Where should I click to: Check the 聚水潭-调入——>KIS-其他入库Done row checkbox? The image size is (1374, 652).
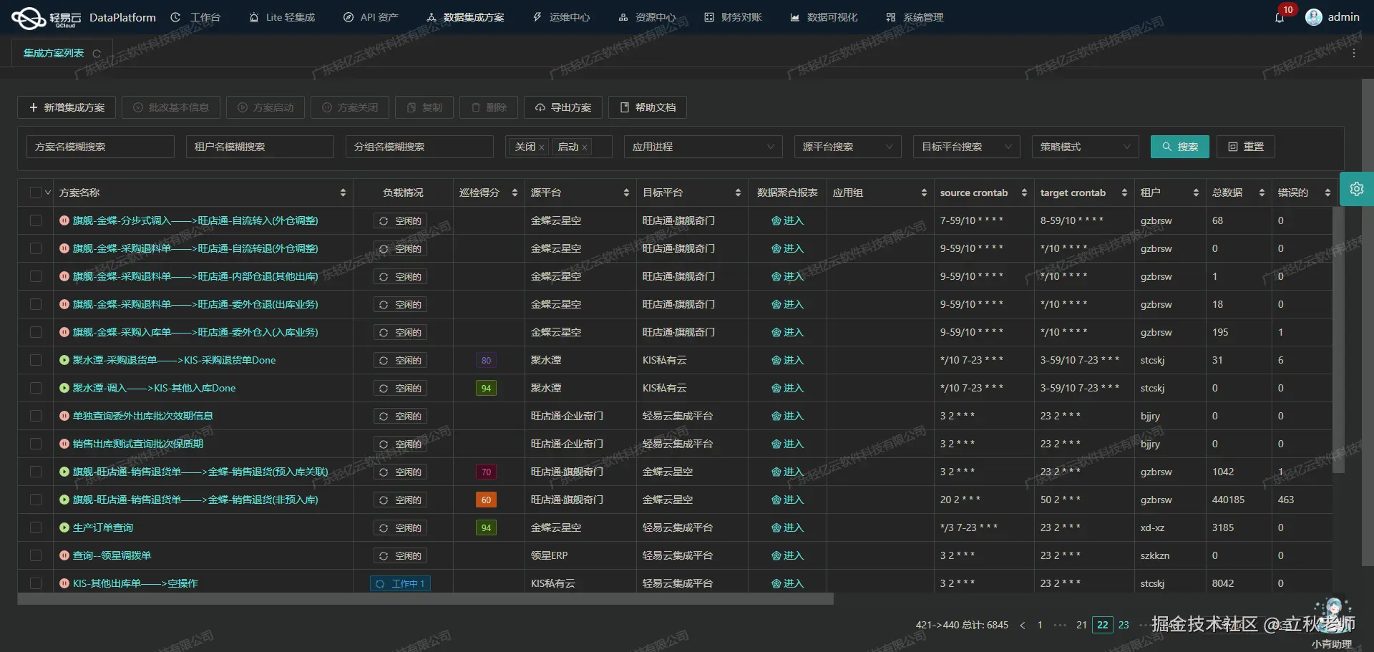(36, 388)
